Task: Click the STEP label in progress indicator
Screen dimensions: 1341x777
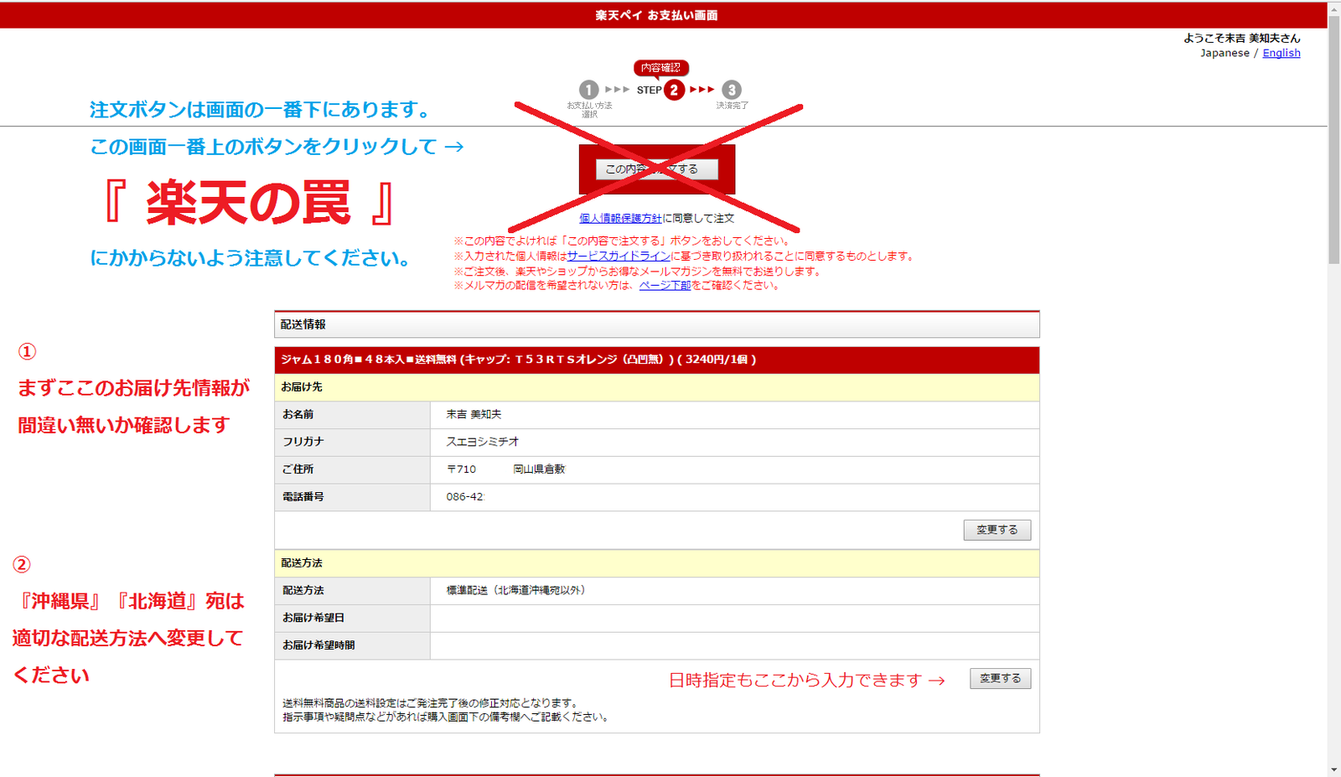Action: tap(649, 90)
